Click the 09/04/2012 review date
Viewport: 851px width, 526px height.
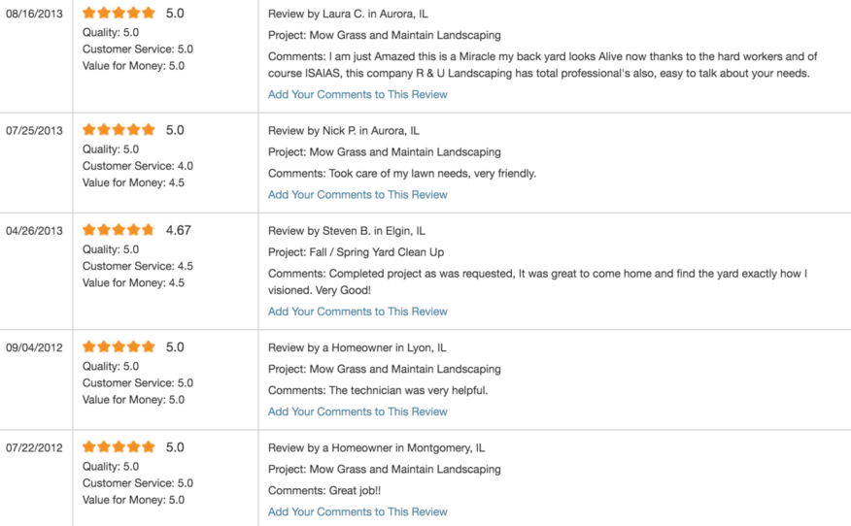coord(34,347)
